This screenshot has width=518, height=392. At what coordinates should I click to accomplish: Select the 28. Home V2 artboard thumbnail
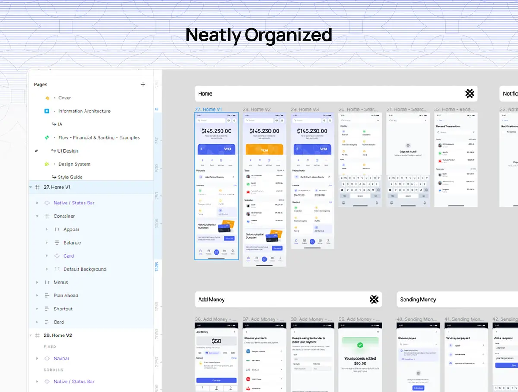pos(264,189)
